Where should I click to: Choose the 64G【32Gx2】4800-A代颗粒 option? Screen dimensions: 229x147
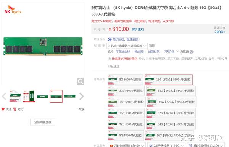[x=171, y=124]
